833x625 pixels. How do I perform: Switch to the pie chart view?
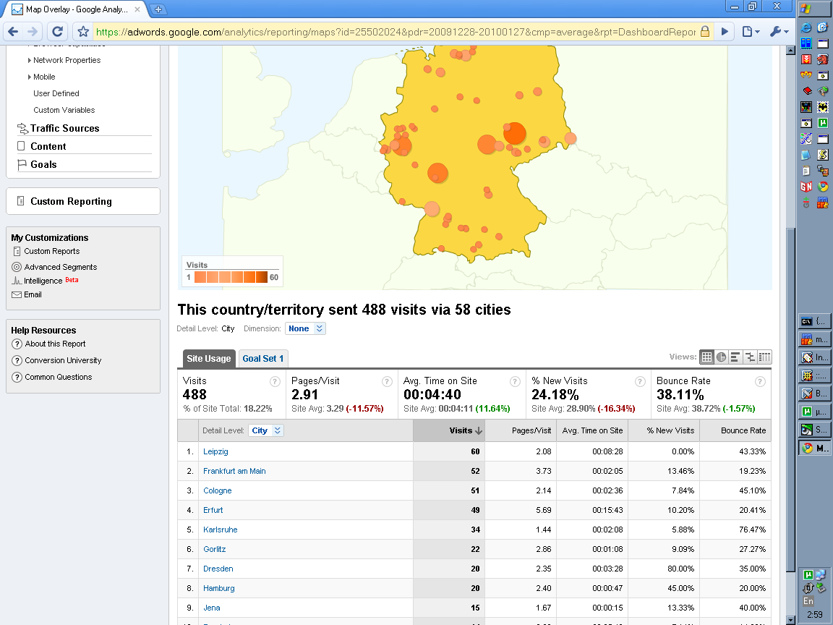pos(722,357)
